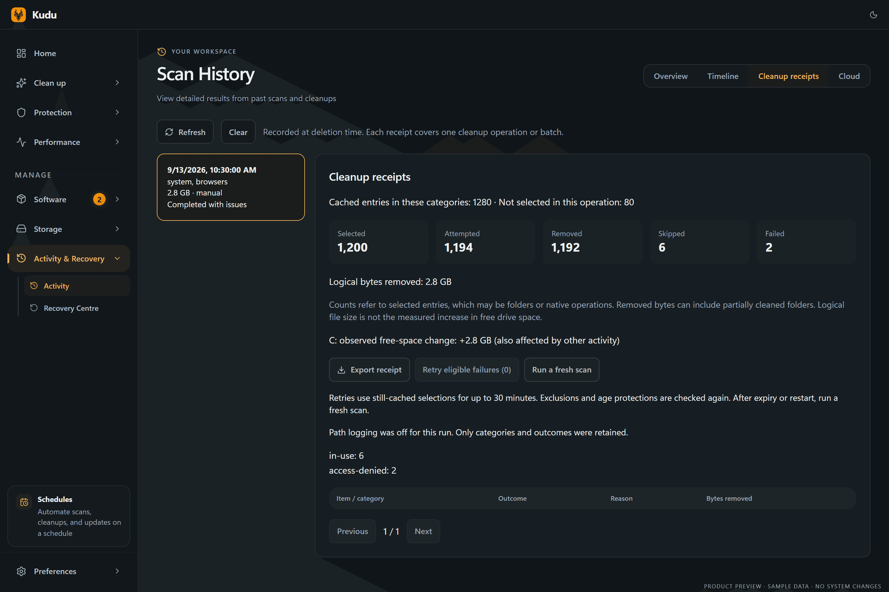
Task: Click the Storage drive icon
Action: (x=21, y=229)
